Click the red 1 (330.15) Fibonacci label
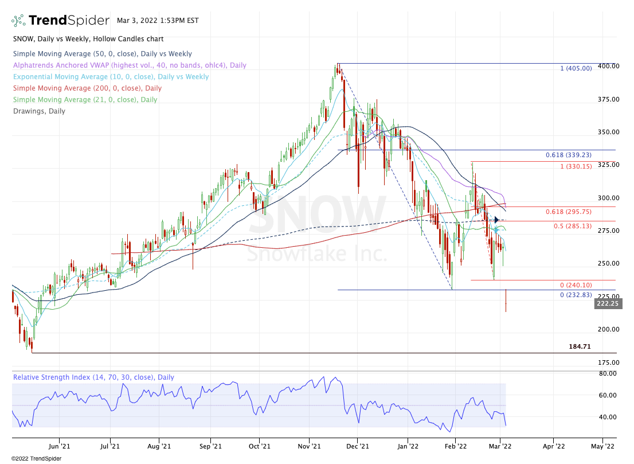Image resolution: width=634 pixels, height=464 pixels. (x=576, y=166)
